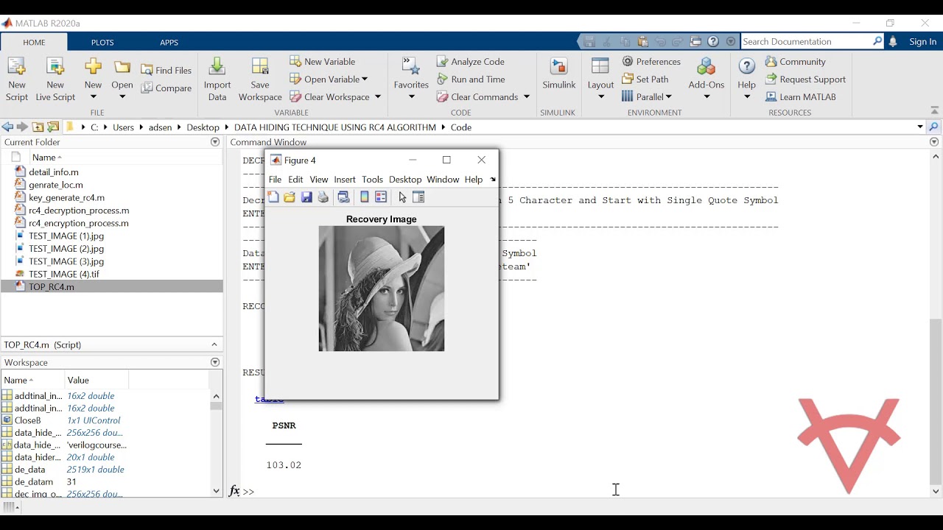Viewport: 943px width, 530px height.
Task: Select file rc4_decryption_process.m
Action: click(x=79, y=210)
